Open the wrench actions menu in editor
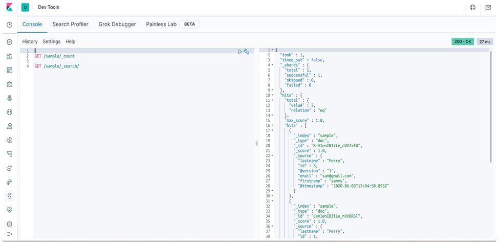500x246 pixels. [246, 52]
